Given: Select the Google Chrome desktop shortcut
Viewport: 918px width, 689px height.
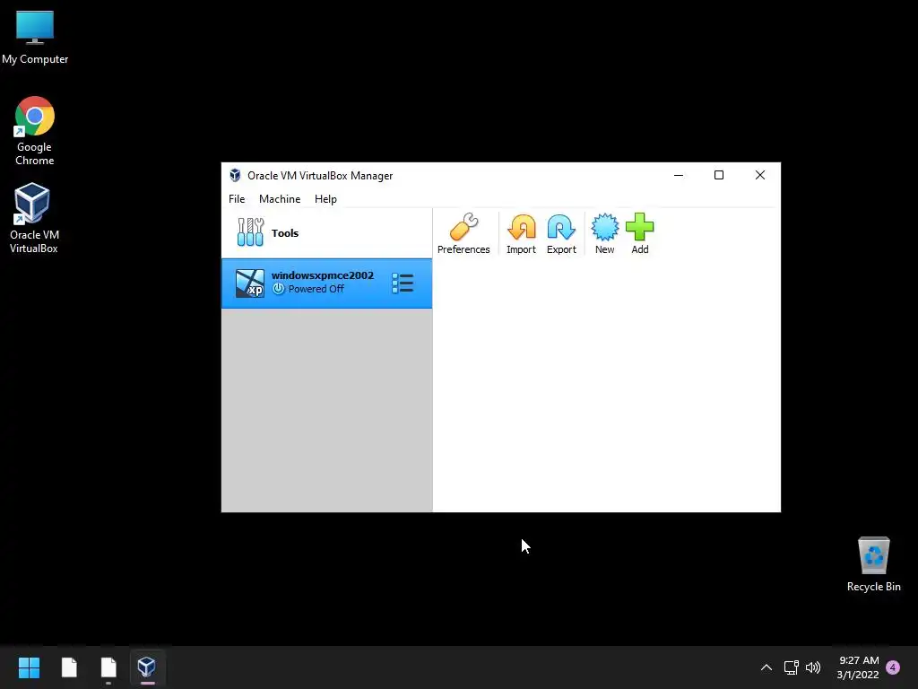Looking at the screenshot, I should pos(35,131).
